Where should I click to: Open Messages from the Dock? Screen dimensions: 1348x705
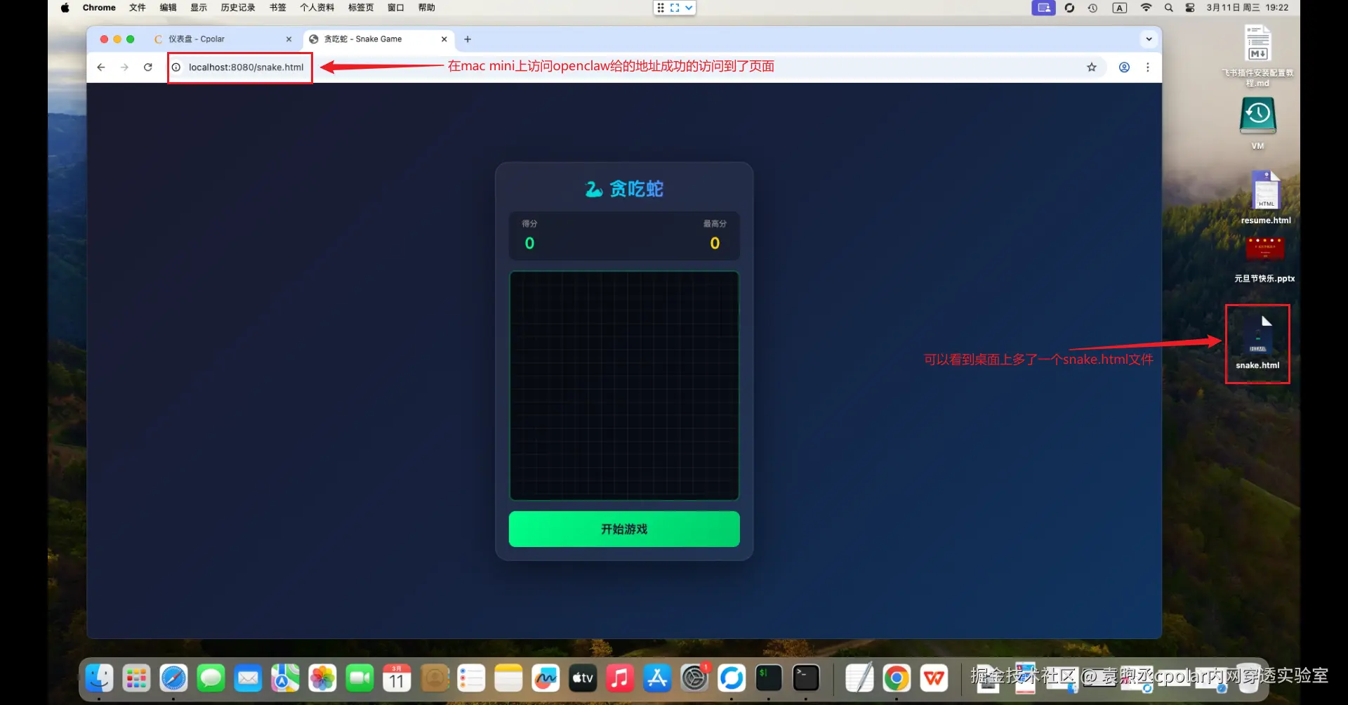coord(211,678)
